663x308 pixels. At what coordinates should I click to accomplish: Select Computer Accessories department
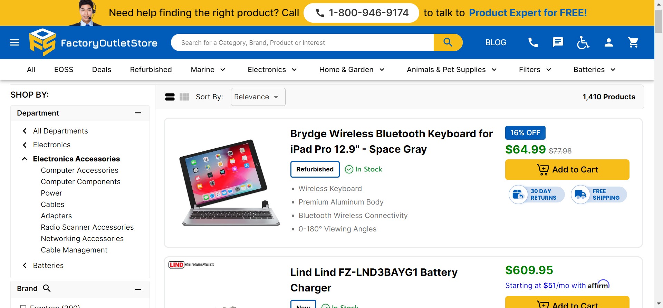[x=79, y=170]
